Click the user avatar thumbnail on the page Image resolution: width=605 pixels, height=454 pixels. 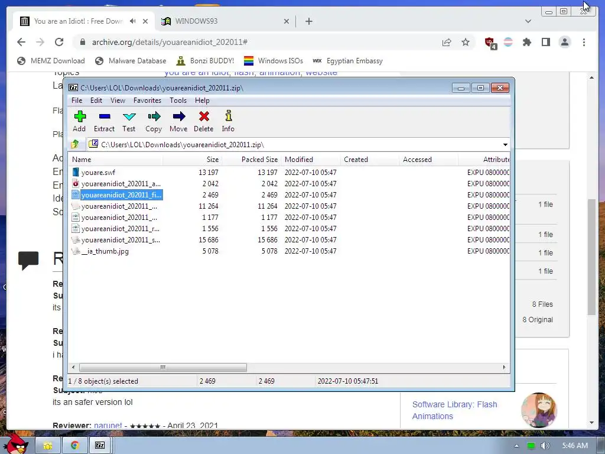(539, 410)
